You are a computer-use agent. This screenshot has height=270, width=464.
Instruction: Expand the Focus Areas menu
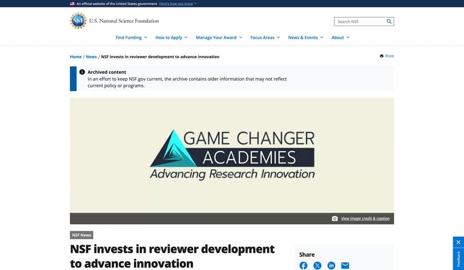[265, 37]
